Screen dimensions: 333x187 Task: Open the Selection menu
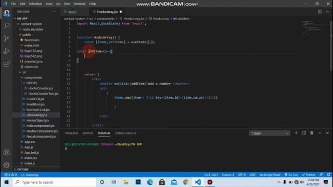35,4
